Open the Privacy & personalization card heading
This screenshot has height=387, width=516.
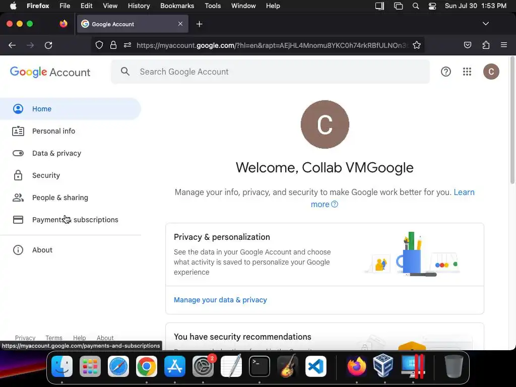(222, 237)
